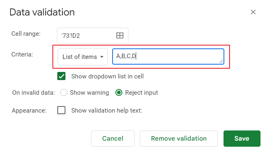Click the "Show warning" label text
The width and height of the screenshot is (267, 152).
(89, 93)
